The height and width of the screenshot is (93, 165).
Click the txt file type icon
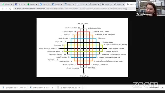[x=58, y=88]
